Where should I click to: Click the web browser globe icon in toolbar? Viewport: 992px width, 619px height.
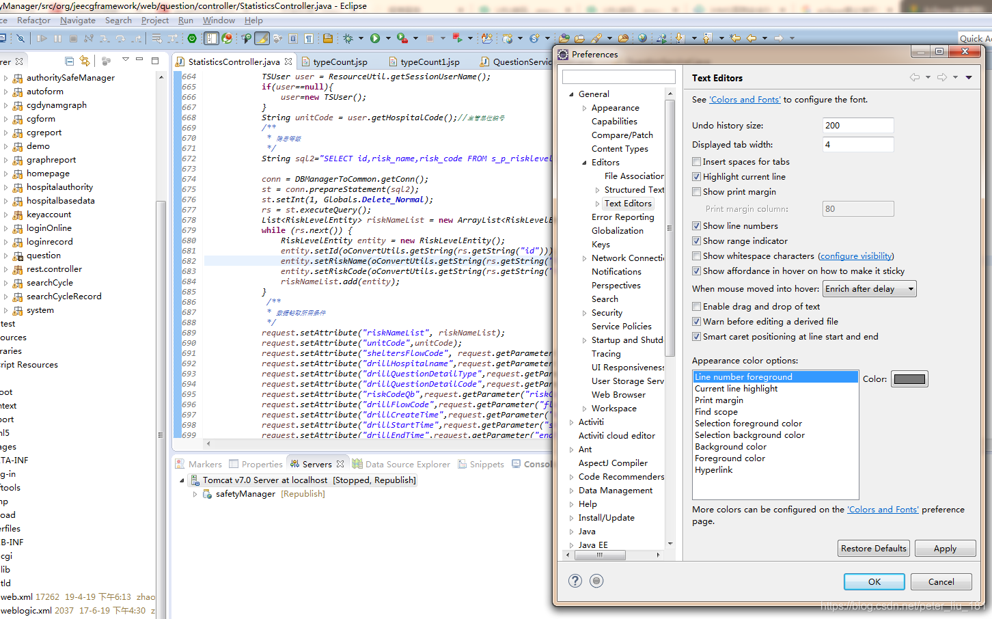click(642, 38)
